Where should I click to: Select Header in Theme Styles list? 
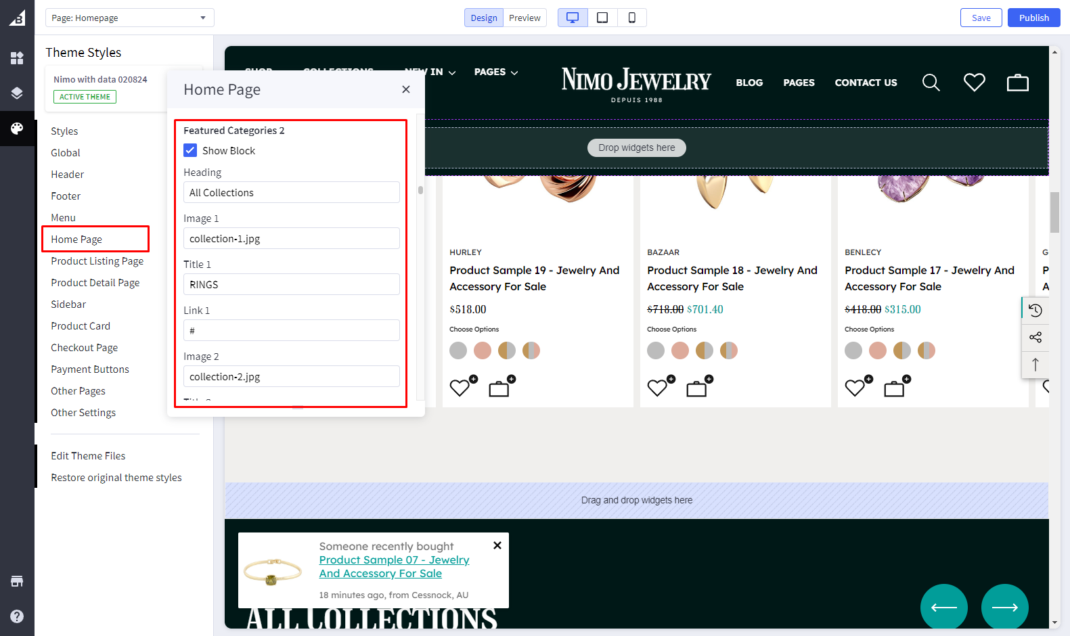click(x=67, y=175)
